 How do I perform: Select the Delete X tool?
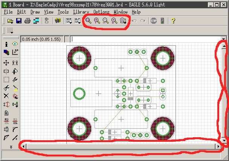[x=6, y=96]
